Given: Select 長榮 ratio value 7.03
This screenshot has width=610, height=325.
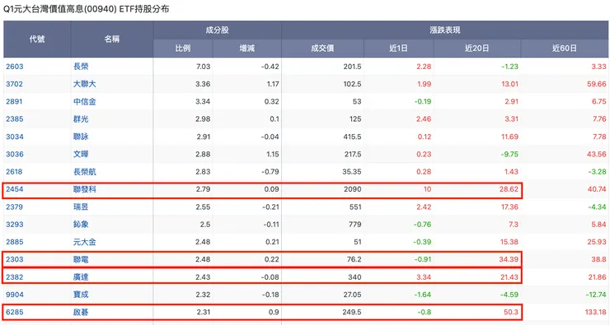Looking at the screenshot, I should (x=203, y=67).
